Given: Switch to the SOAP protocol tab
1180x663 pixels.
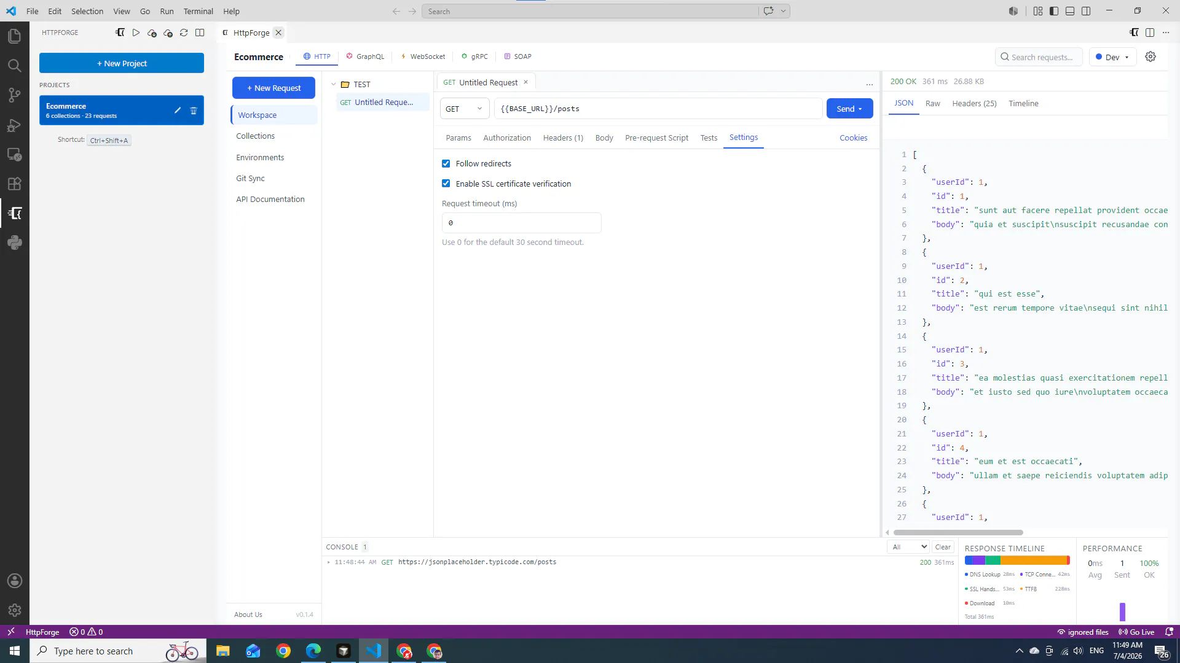Looking at the screenshot, I should point(517,56).
